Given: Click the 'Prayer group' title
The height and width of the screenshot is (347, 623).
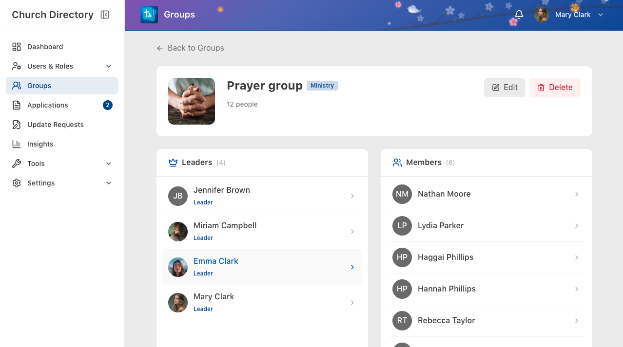Looking at the screenshot, I should tap(265, 86).
